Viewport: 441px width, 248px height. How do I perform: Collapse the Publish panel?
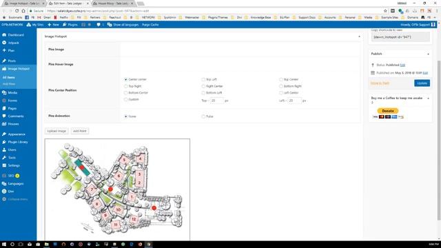tap(428, 54)
